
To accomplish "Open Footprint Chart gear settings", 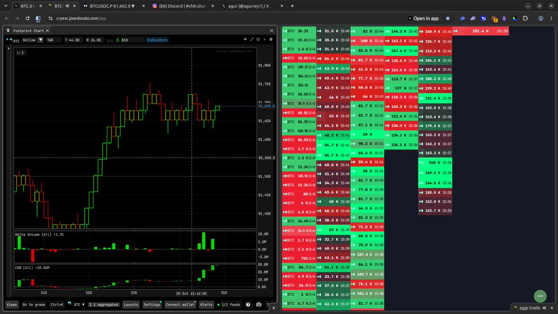I will [271, 40].
